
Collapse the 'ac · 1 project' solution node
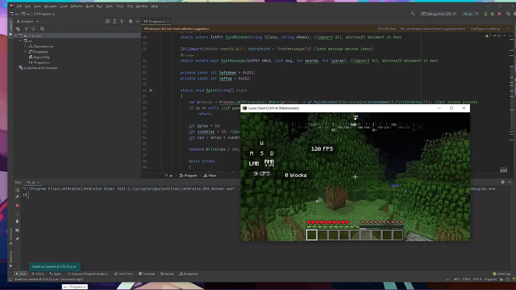coord(16,35)
